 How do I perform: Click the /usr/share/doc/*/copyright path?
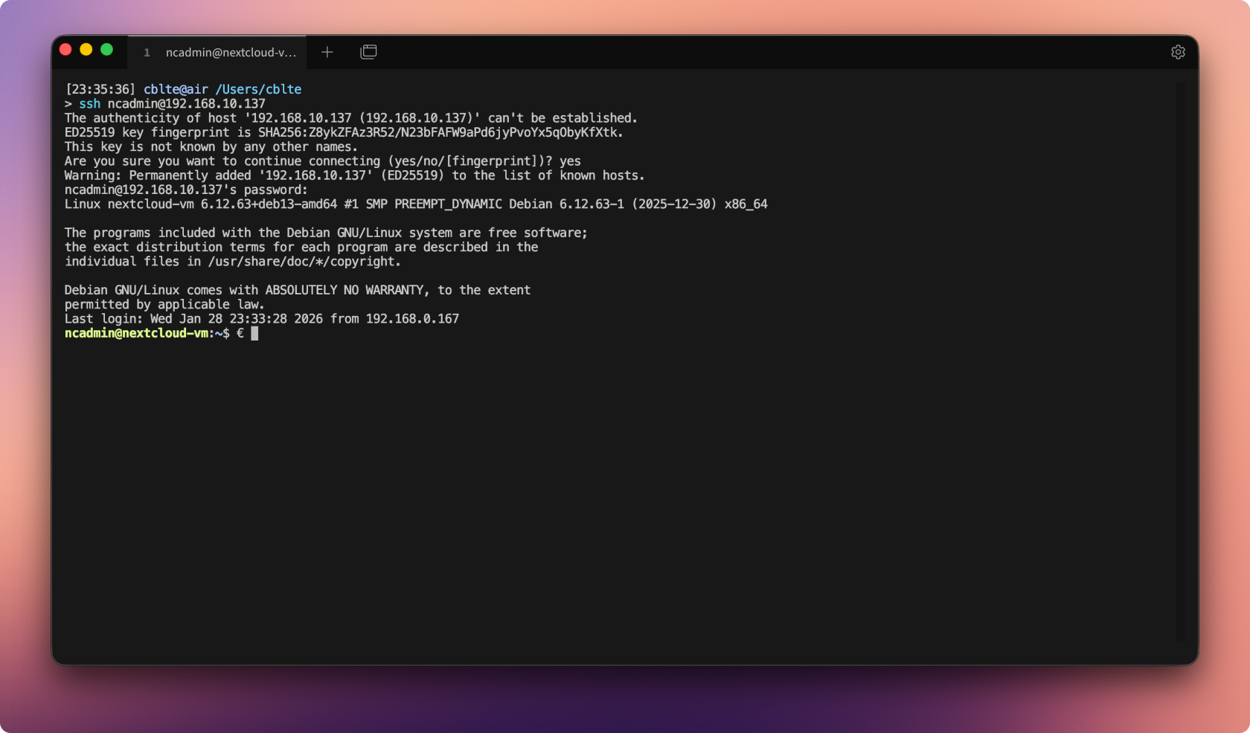click(x=304, y=262)
